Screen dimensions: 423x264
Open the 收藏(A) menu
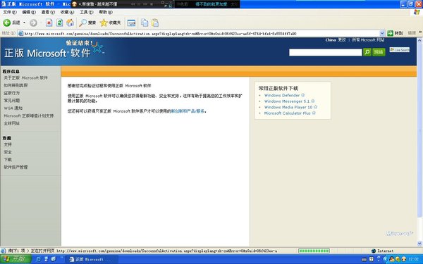pyautogui.click(x=67, y=12)
